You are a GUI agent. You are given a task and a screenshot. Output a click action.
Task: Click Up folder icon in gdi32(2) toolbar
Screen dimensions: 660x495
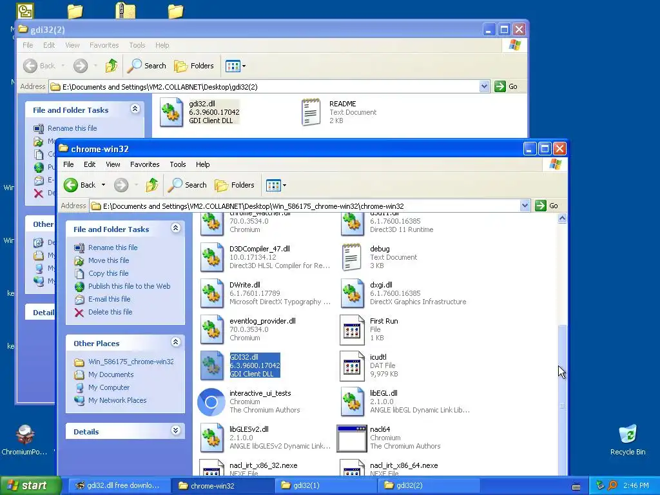(x=111, y=66)
